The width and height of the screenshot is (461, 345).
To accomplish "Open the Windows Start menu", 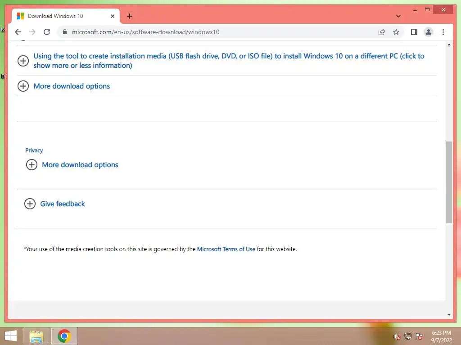I will tap(11, 336).
